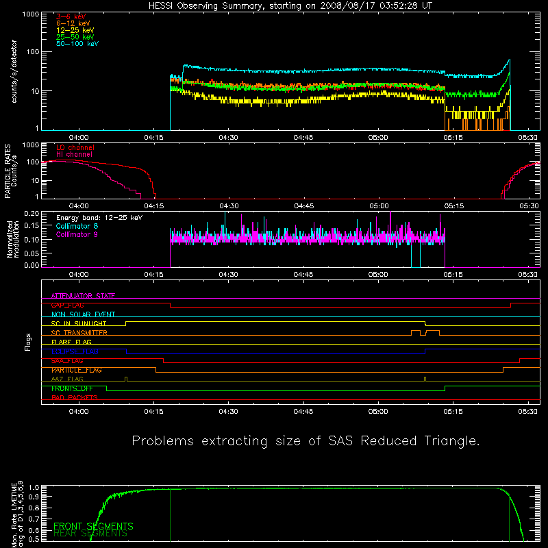This screenshot has width=548, height=548.
Task: Click the 04:45 tick under modulation panel
Action: click(x=303, y=275)
